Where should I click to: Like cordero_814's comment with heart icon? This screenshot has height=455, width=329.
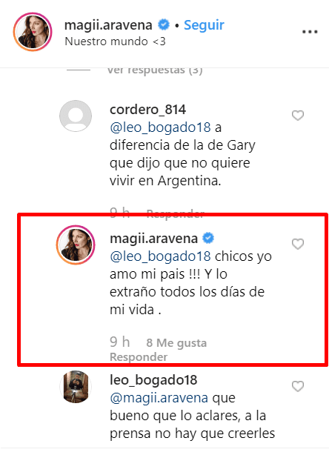click(298, 116)
